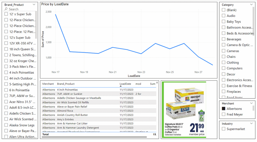Toggle the Alaska Snow Legs checkbox
The height and width of the screenshot is (142, 257).
click(6, 125)
